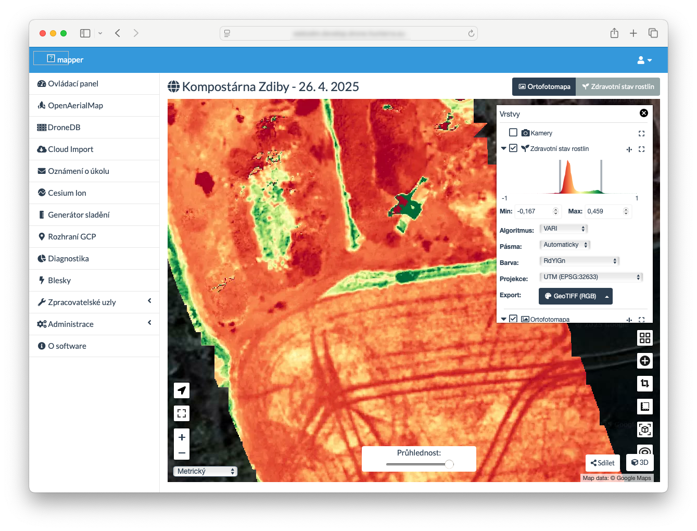Image resolution: width=697 pixels, height=531 pixels.
Task: Open the Barva RdYlGn color map dropdown
Action: [579, 261]
